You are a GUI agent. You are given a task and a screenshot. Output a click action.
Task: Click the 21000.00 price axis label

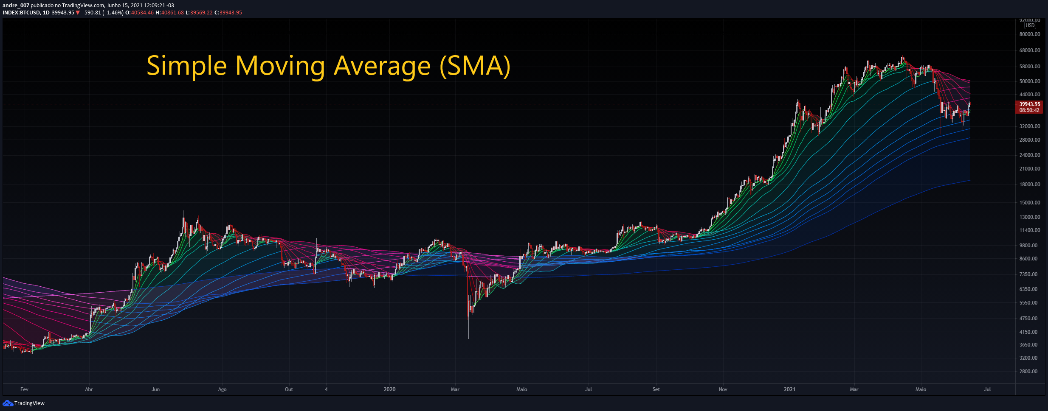coord(1030,169)
